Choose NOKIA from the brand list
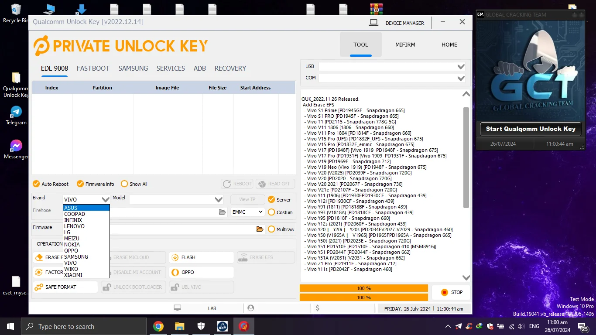Viewport: 596px width, 335px height. tap(86, 245)
